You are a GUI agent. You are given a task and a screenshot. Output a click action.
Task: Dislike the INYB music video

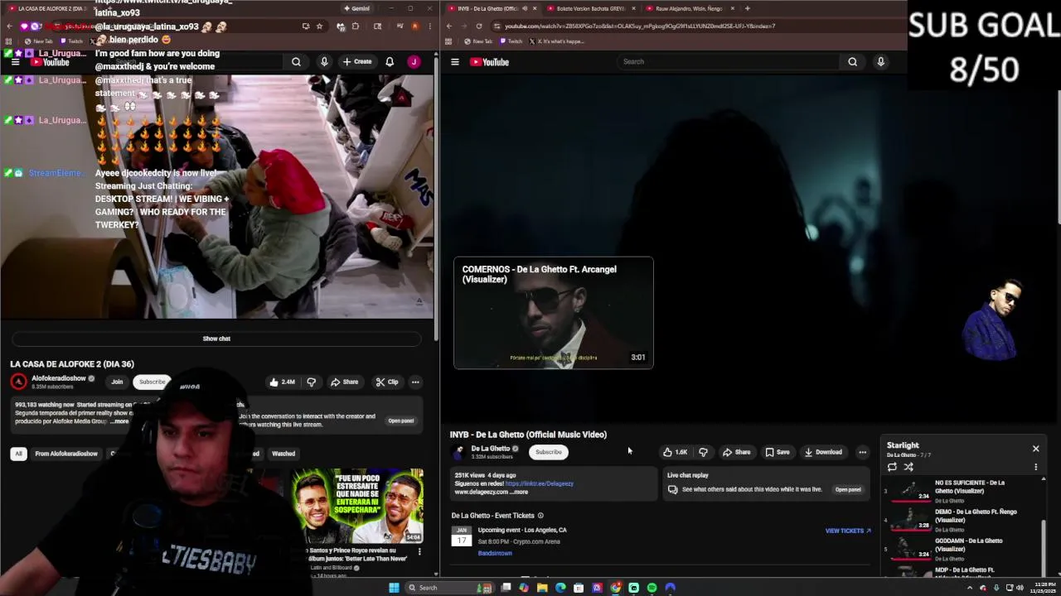(x=703, y=452)
